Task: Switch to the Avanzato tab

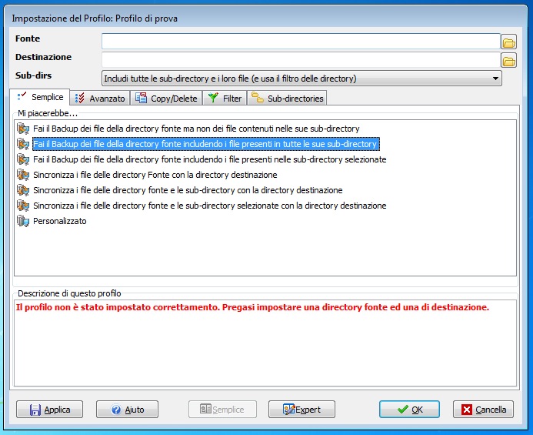Action: click(100, 99)
